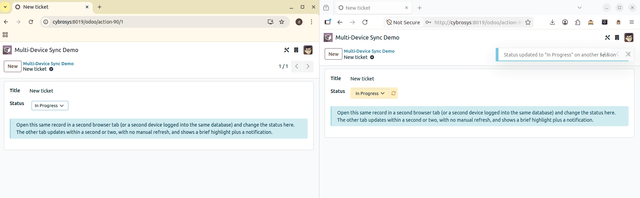Open a new tab in Firefox
The height and width of the screenshot is (198, 640).
click(x=420, y=8)
